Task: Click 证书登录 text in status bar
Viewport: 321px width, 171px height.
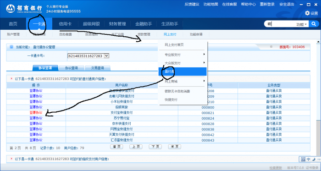Action: [x=312, y=168]
